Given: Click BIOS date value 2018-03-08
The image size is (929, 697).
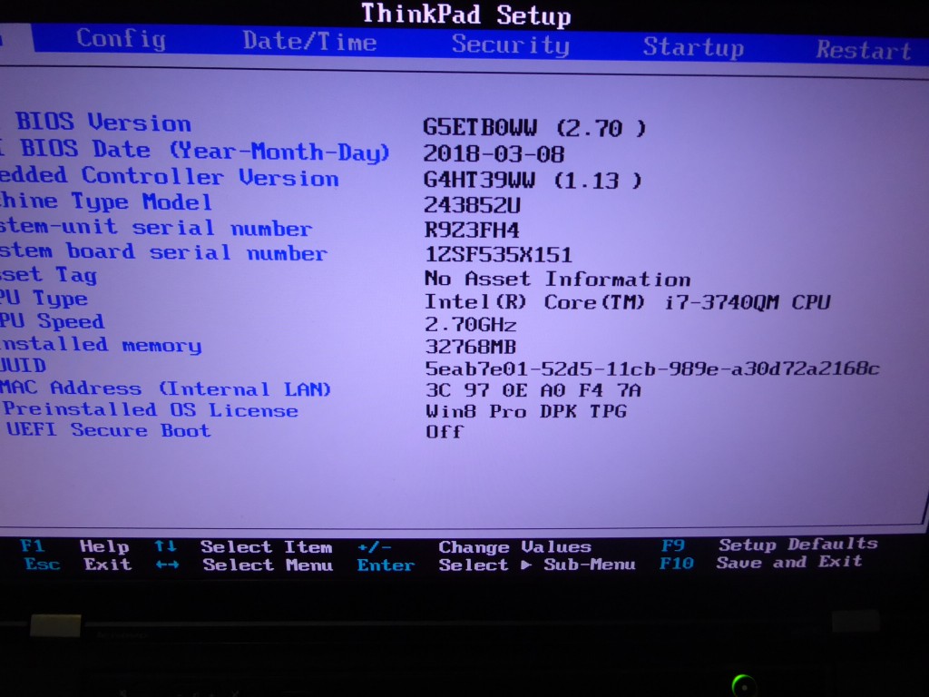Looking at the screenshot, I should 494,154.
